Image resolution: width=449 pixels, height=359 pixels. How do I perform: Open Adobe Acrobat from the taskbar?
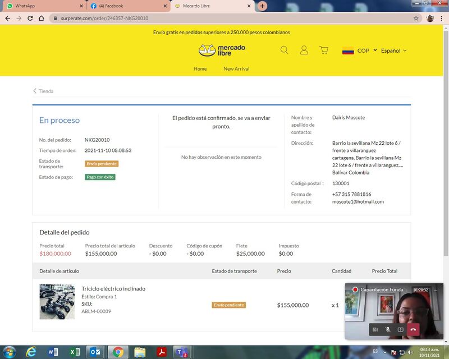[162, 352]
